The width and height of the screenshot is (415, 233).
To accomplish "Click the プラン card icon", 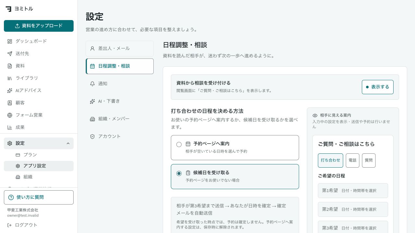I will (x=18, y=155).
